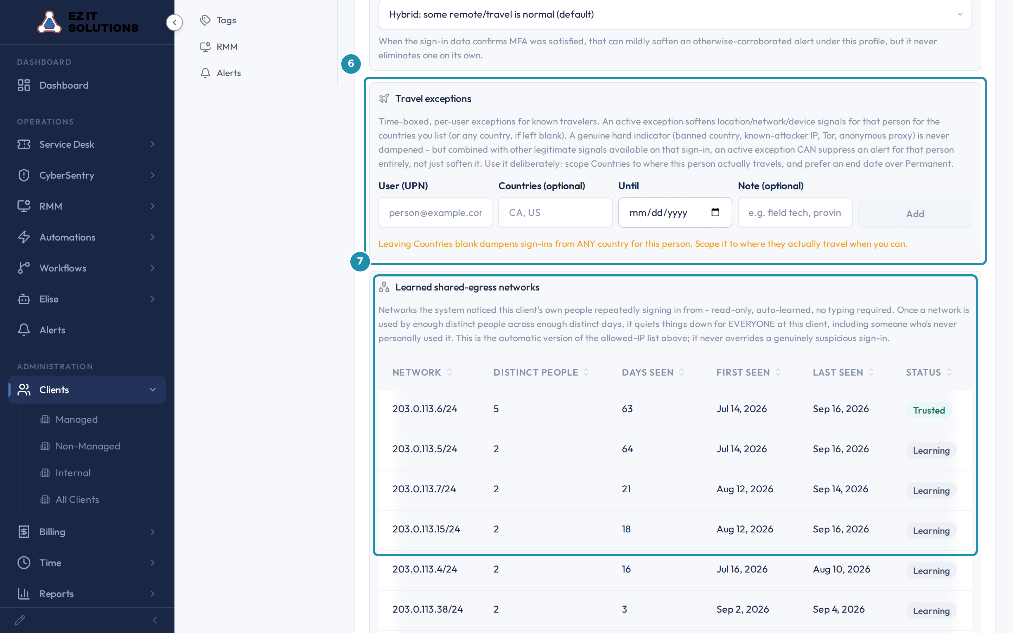Open the Tags section in the secondary menu

tap(218, 20)
